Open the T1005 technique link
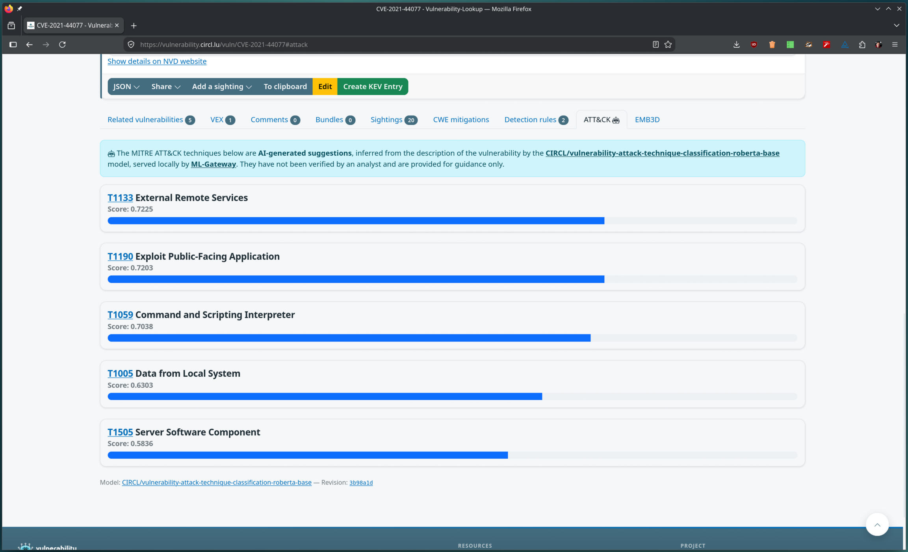This screenshot has height=552, width=908. click(120, 373)
